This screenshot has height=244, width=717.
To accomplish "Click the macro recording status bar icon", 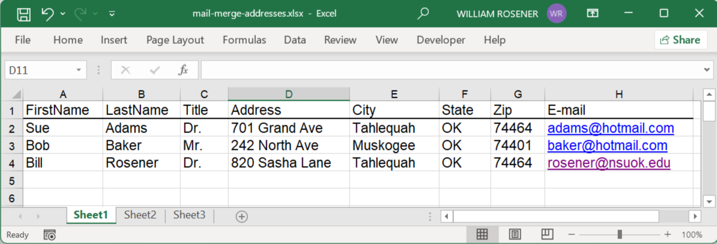I will tap(50, 235).
